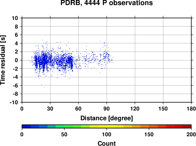This screenshot has height=146, width=196.
Task: Click the y-axis tick label "-10"
Action: (x=14, y=103)
